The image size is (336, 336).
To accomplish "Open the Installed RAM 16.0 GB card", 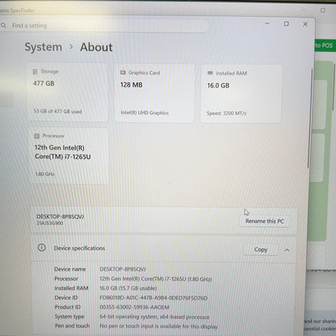I will pos(241,94).
